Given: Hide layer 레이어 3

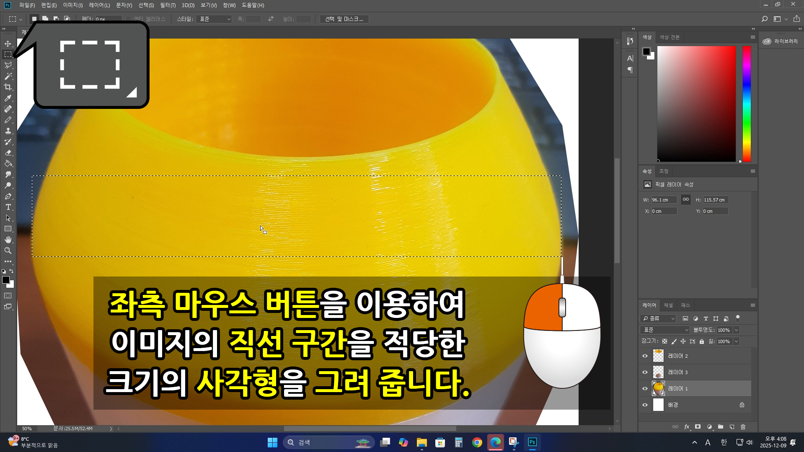Looking at the screenshot, I should pos(645,372).
